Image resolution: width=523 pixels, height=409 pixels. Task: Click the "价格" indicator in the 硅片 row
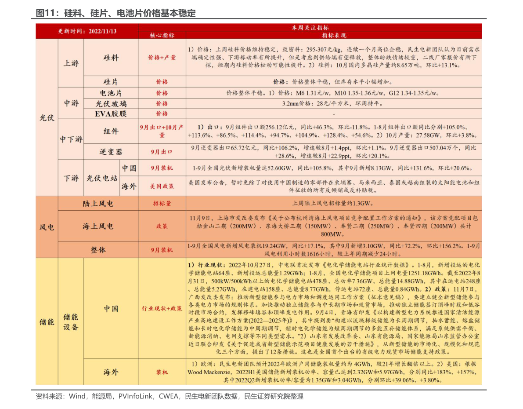[x=162, y=82]
